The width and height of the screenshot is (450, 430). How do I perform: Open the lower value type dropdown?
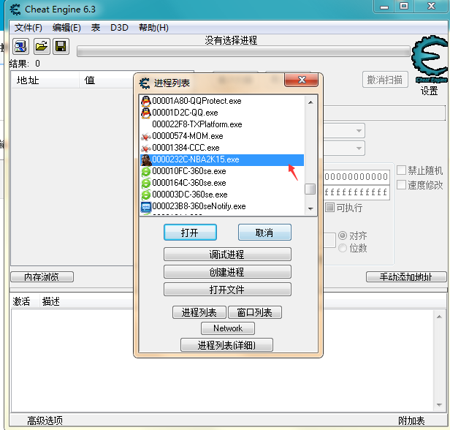pyautogui.click(x=359, y=148)
